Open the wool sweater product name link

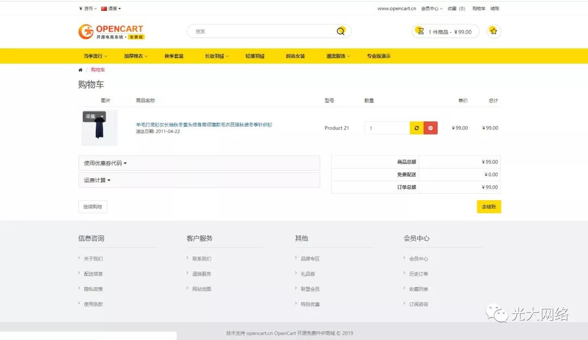204,125
